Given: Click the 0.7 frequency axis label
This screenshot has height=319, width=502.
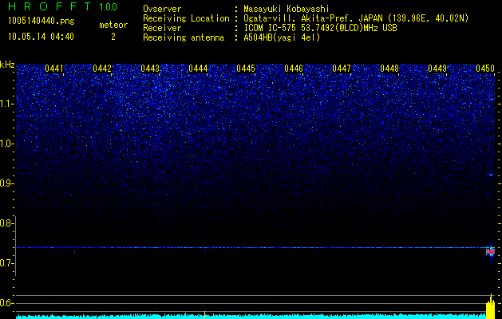Looking at the screenshot, I should (6, 263).
